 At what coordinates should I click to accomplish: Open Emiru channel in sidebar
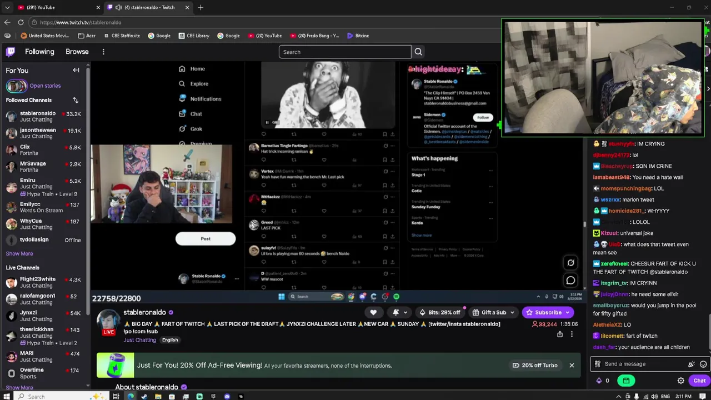(44, 187)
